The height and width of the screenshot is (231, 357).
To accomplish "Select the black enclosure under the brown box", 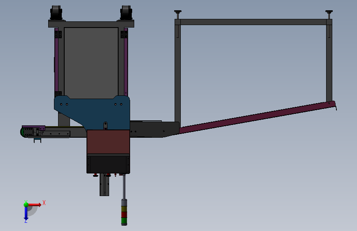I will (108, 164).
